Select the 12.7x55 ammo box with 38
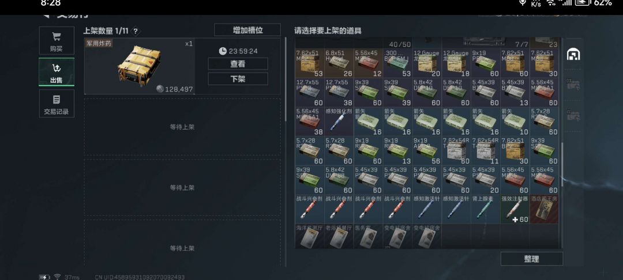 click(339, 92)
